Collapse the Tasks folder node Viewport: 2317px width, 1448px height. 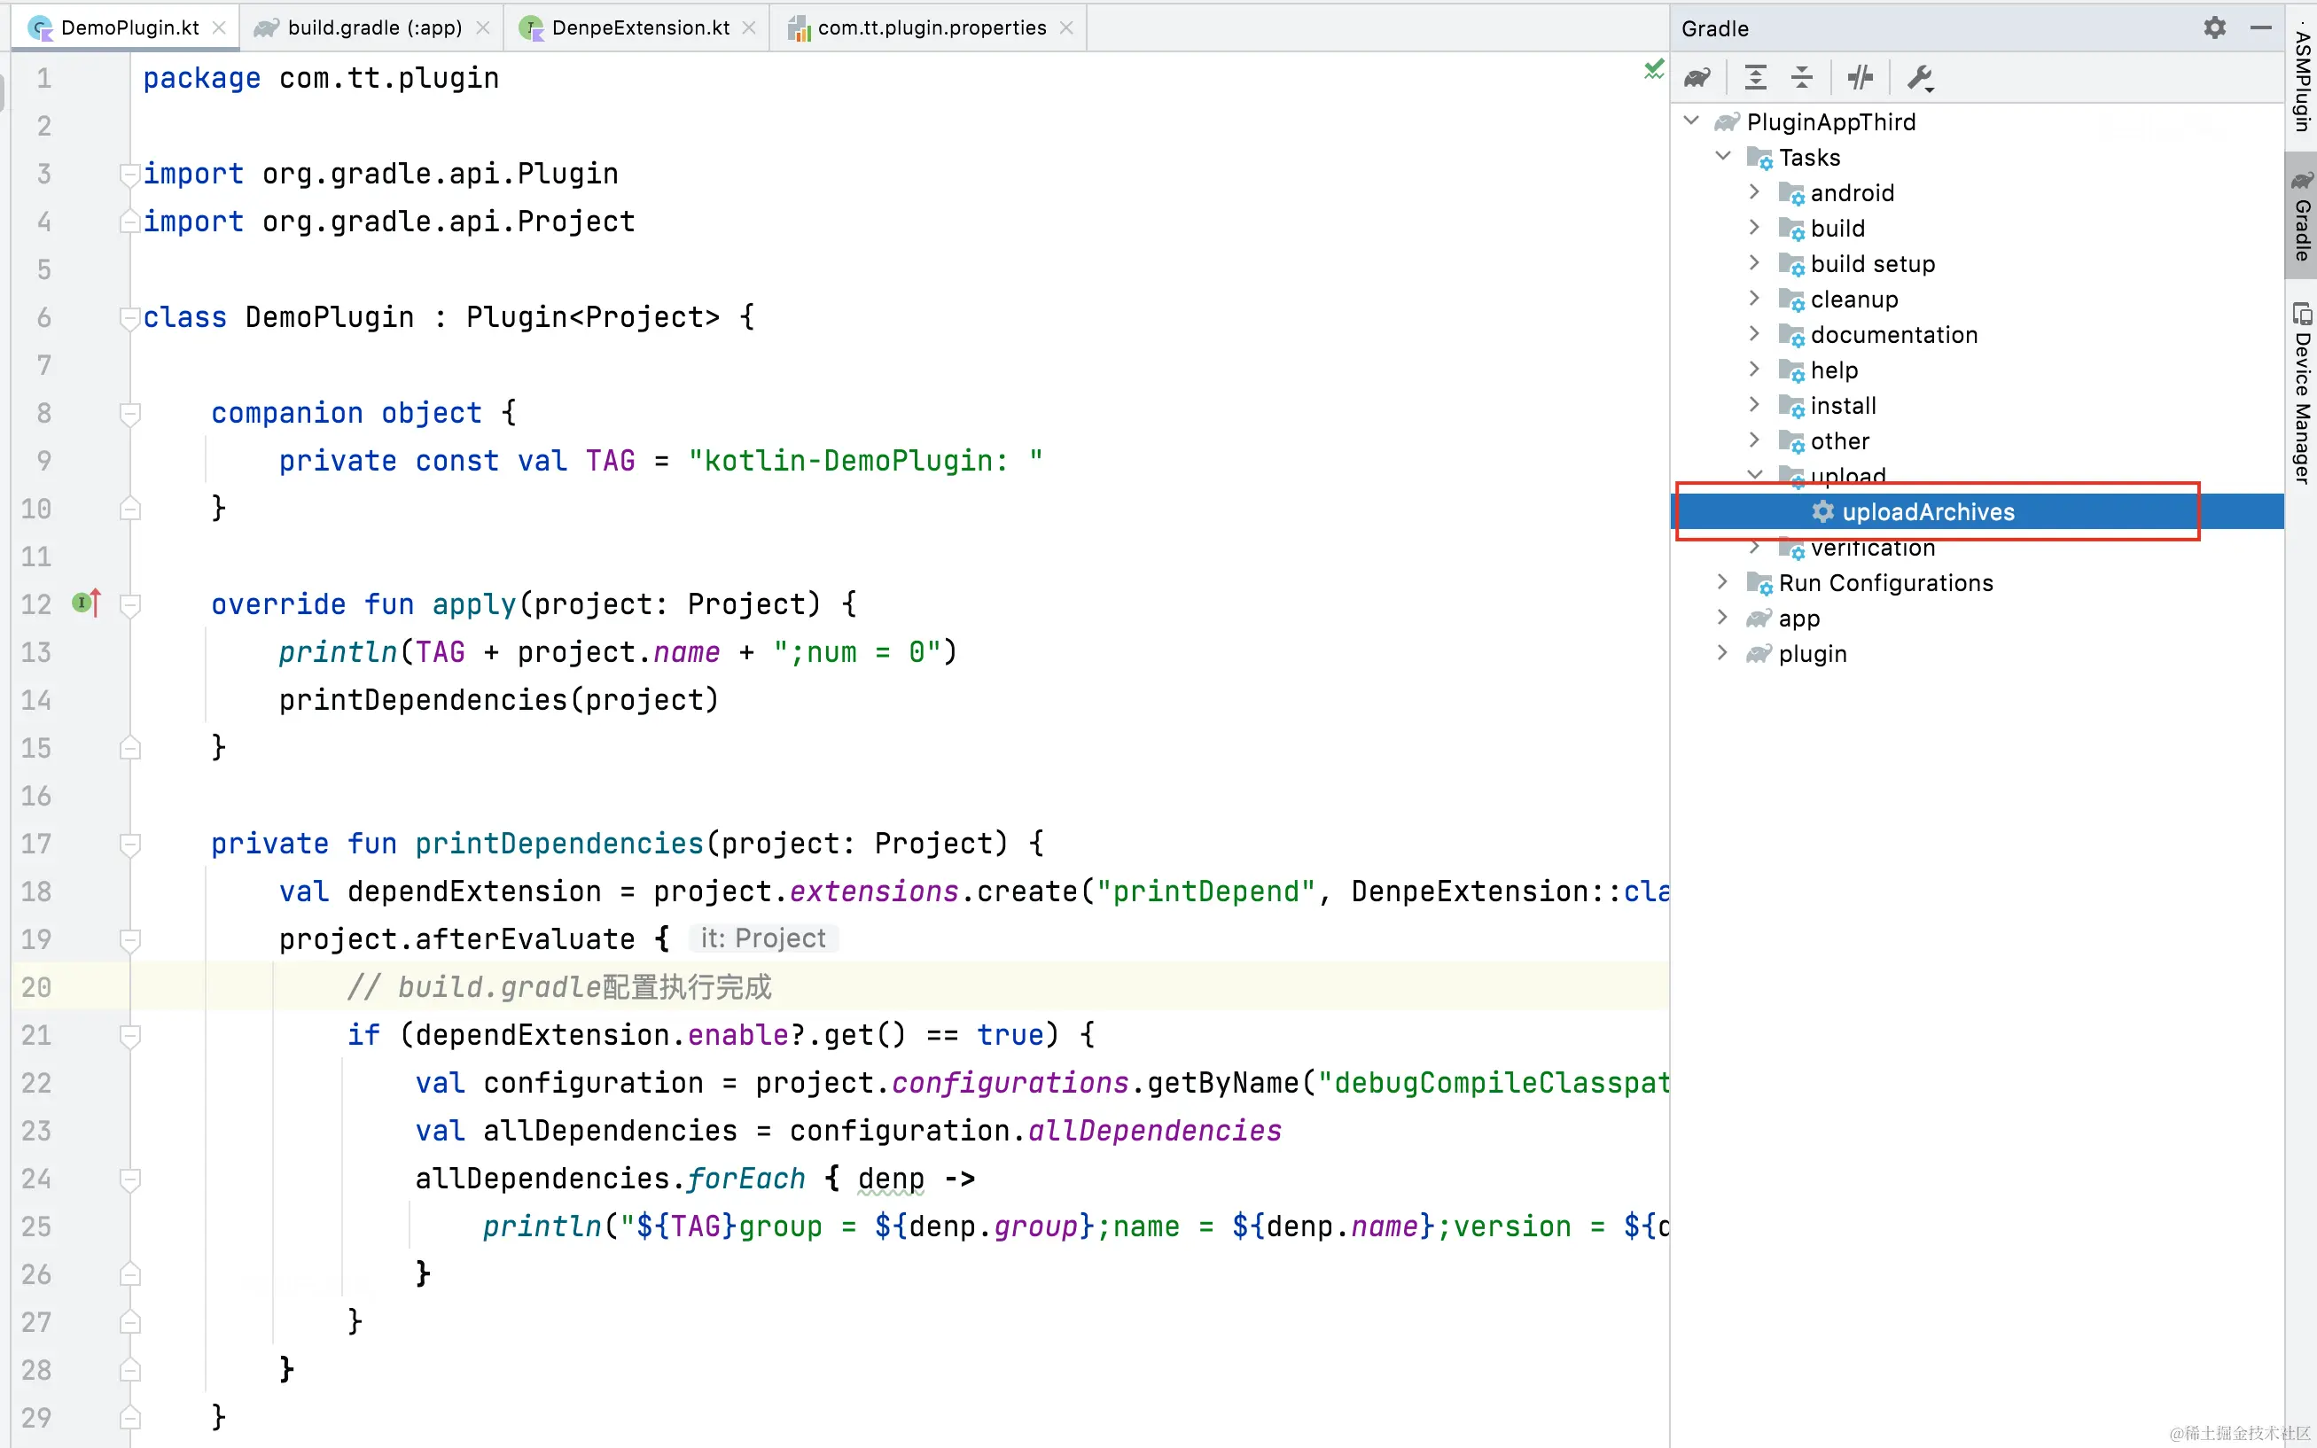click(x=1722, y=156)
